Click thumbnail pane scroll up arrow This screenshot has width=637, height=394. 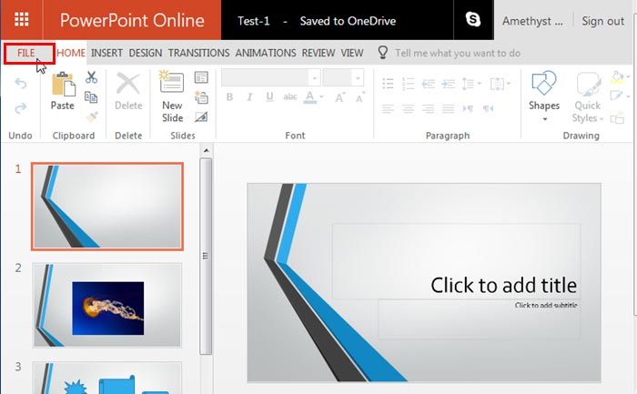206,151
